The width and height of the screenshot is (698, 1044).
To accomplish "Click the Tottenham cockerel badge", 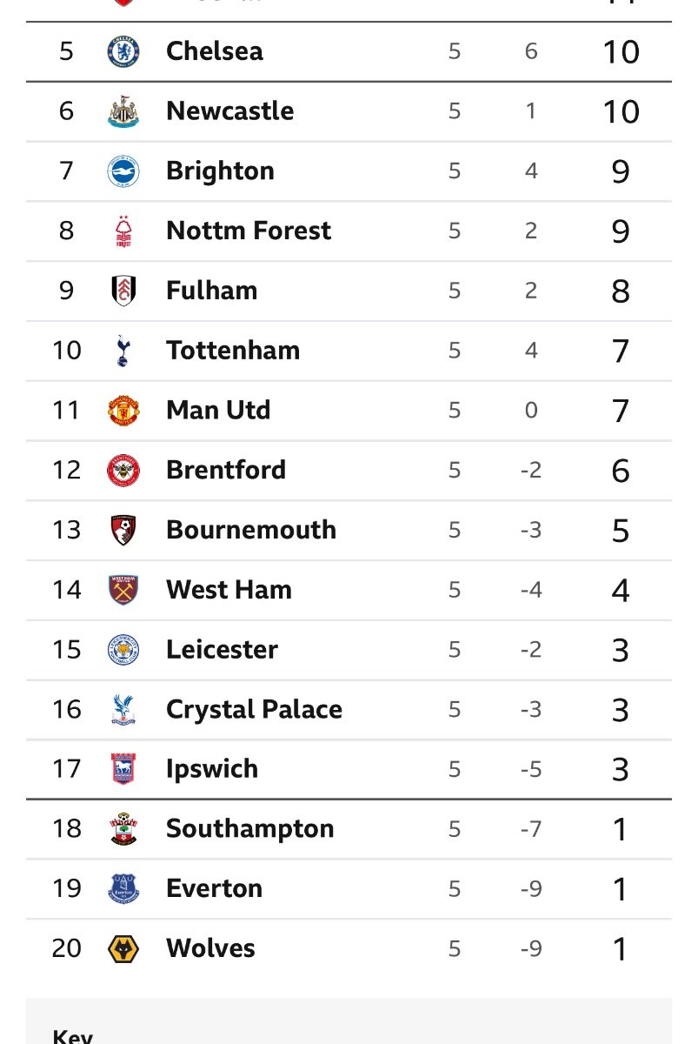I will coord(123,351).
